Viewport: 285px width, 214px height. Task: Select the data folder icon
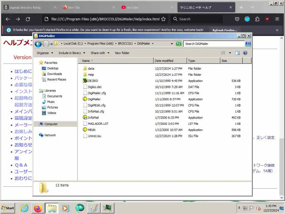point(85,69)
